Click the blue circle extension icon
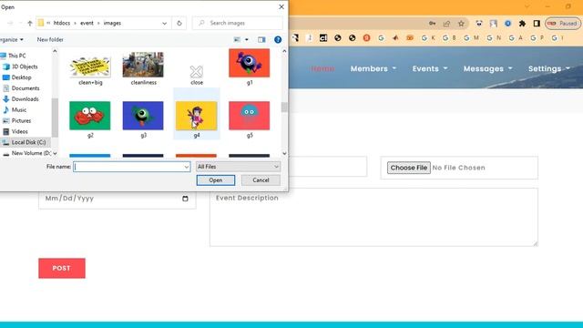The width and height of the screenshot is (583, 328). click(x=507, y=24)
